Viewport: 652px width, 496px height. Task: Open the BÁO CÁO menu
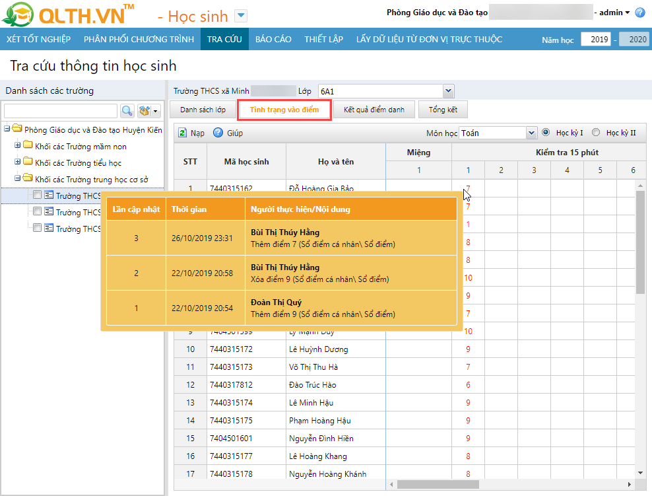coord(273,39)
